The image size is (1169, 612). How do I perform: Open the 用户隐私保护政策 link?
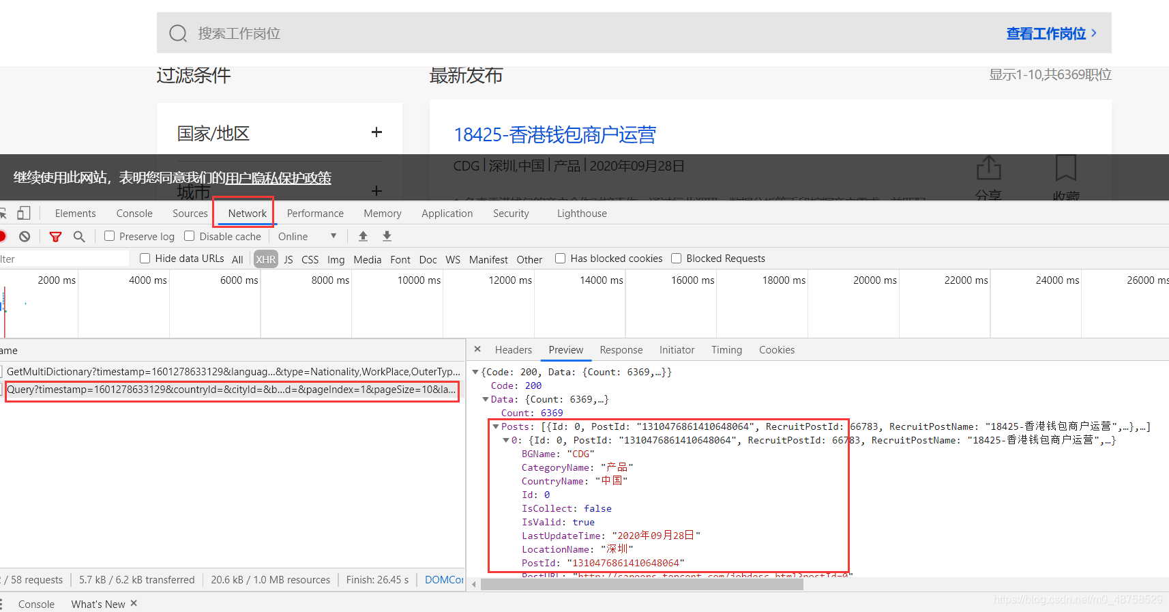278,177
